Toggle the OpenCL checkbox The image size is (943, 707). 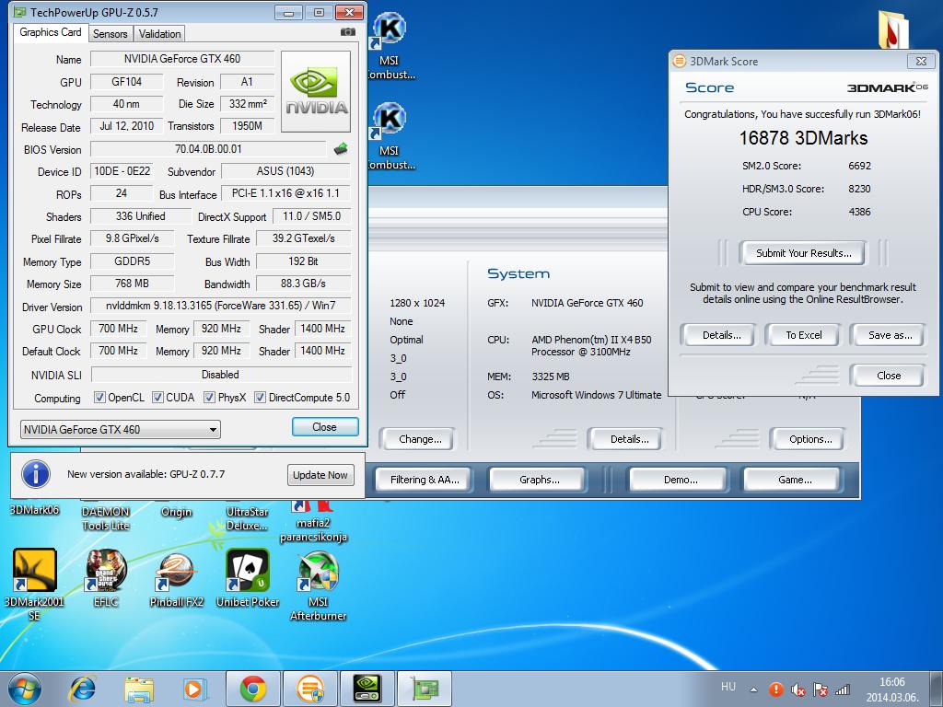click(x=100, y=398)
